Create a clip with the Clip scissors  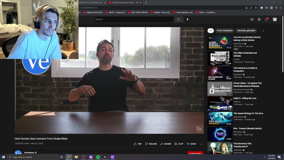point(179,144)
